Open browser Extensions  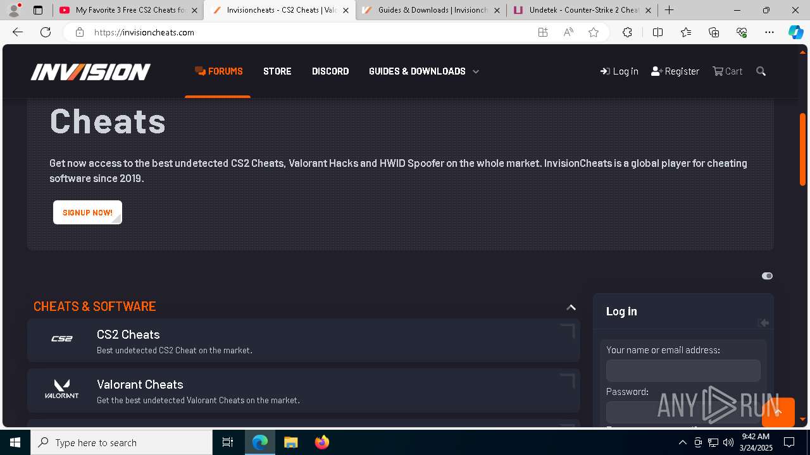coord(627,32)
